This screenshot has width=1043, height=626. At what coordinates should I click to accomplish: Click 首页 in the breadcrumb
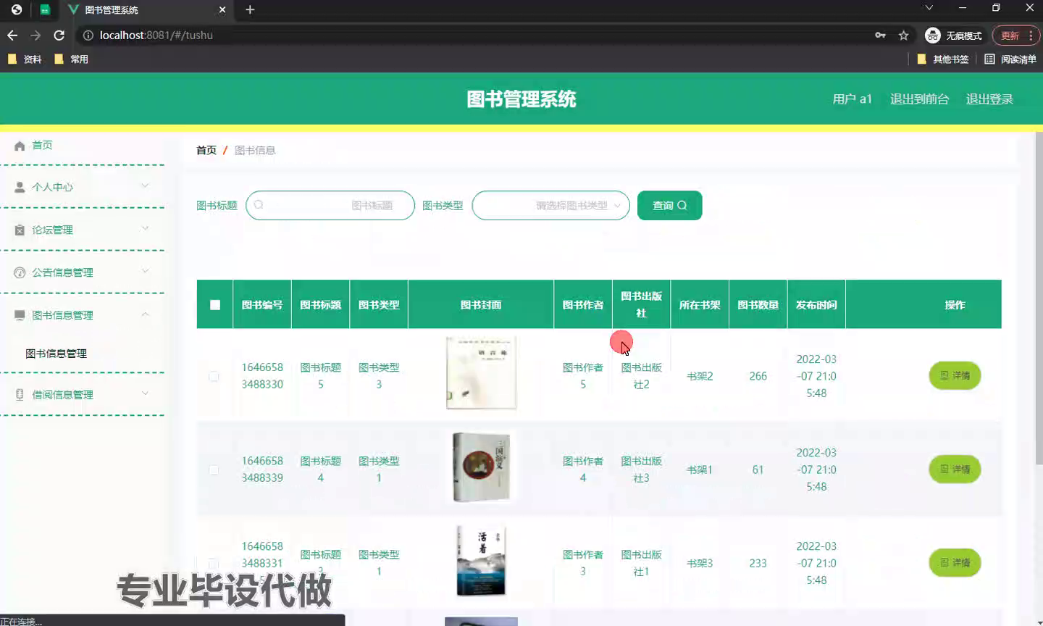206,151
